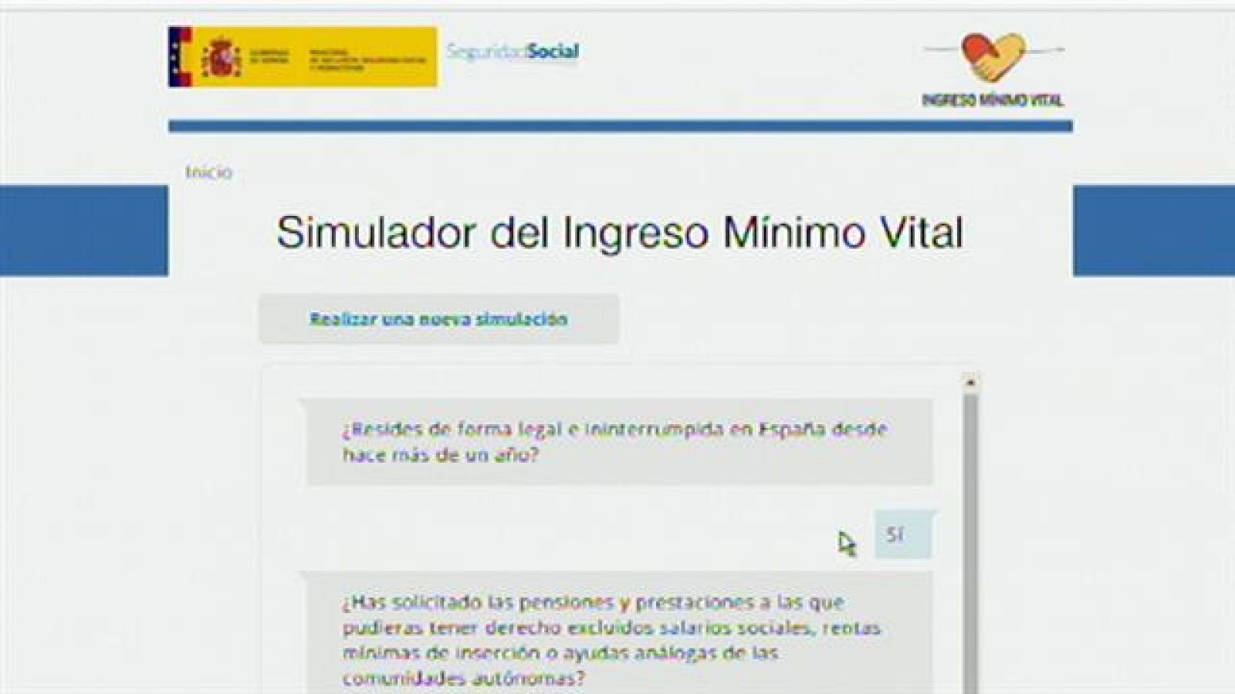Image resolution: width=1235 pixels, height=694 pixels.
Task: Click Ingreso Mínimo Vital text under heart
Action: pyautogui.click(x=993, y=100)
